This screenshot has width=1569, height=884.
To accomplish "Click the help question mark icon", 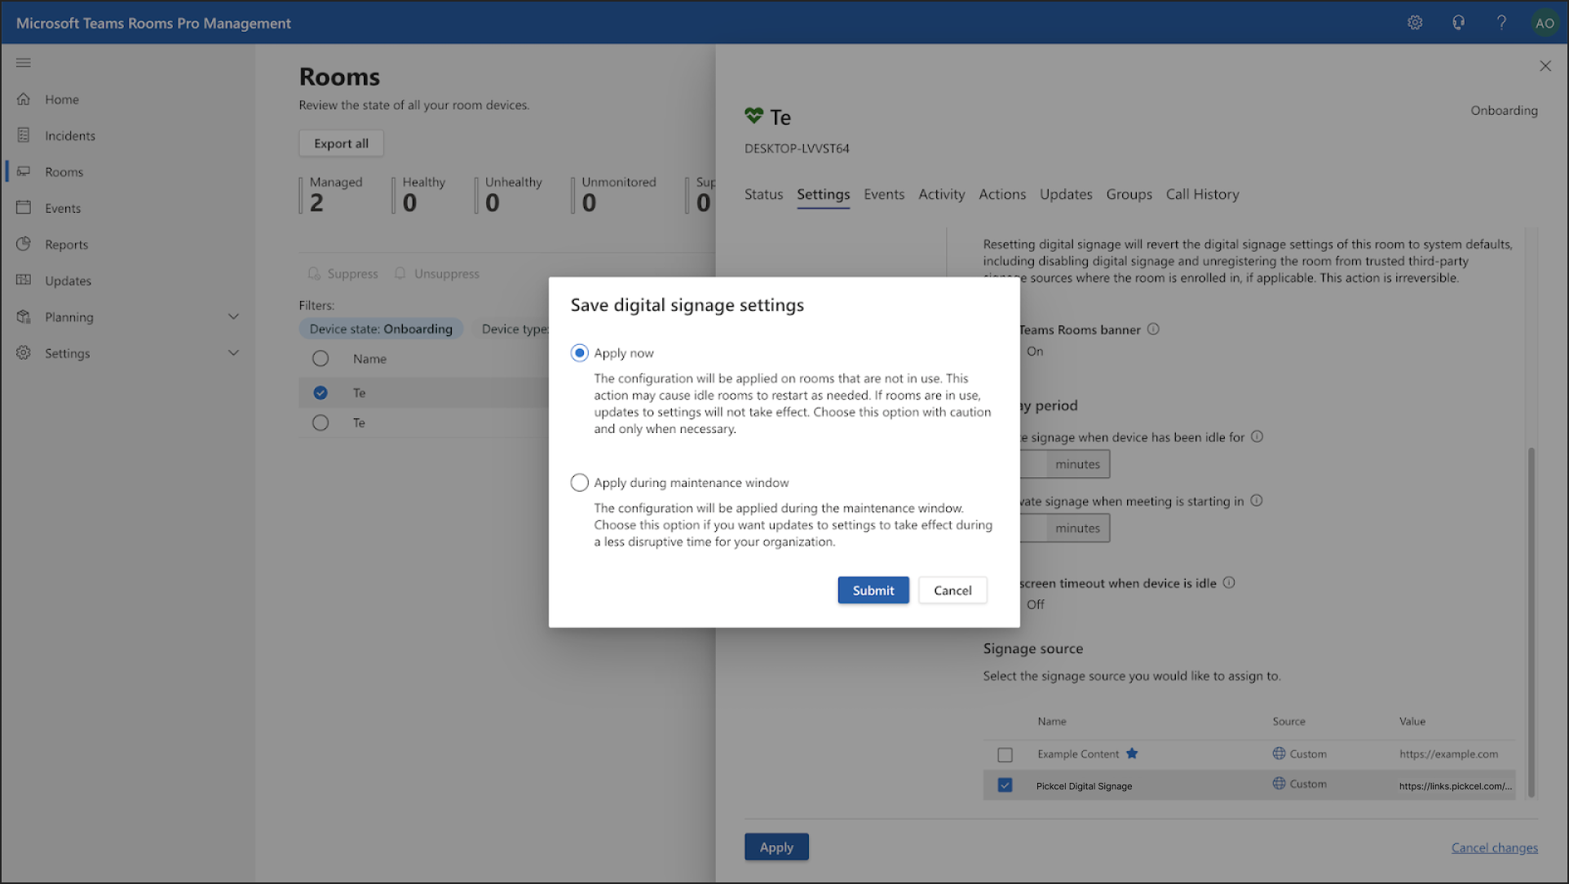I will tap(1501, 23).
